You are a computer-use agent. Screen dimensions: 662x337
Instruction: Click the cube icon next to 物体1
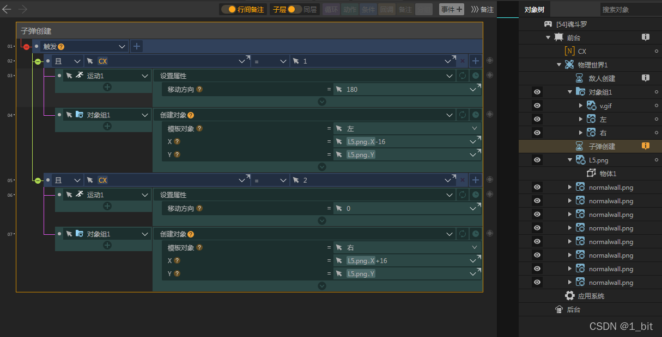click(x=591, y=173)
